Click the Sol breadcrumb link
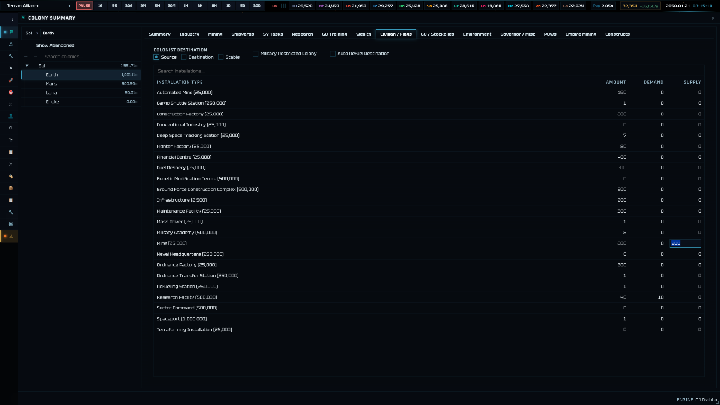Image resolution: width=720 pixels, height=405 pixels. 28,33
